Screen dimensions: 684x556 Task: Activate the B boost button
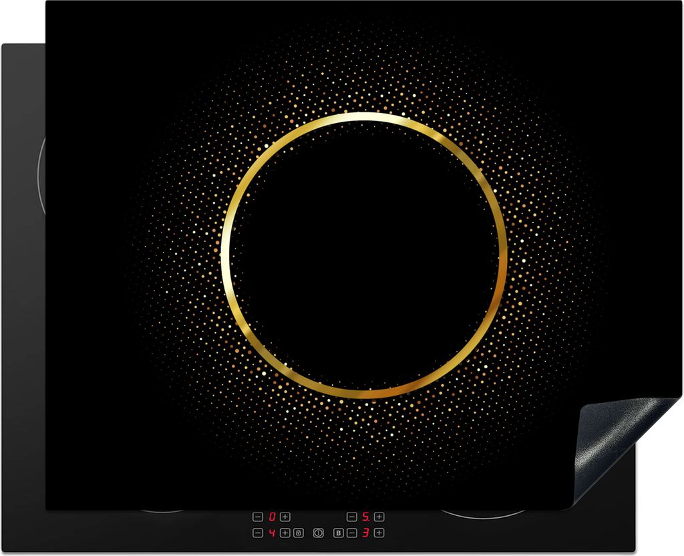[x=339, y=533]
